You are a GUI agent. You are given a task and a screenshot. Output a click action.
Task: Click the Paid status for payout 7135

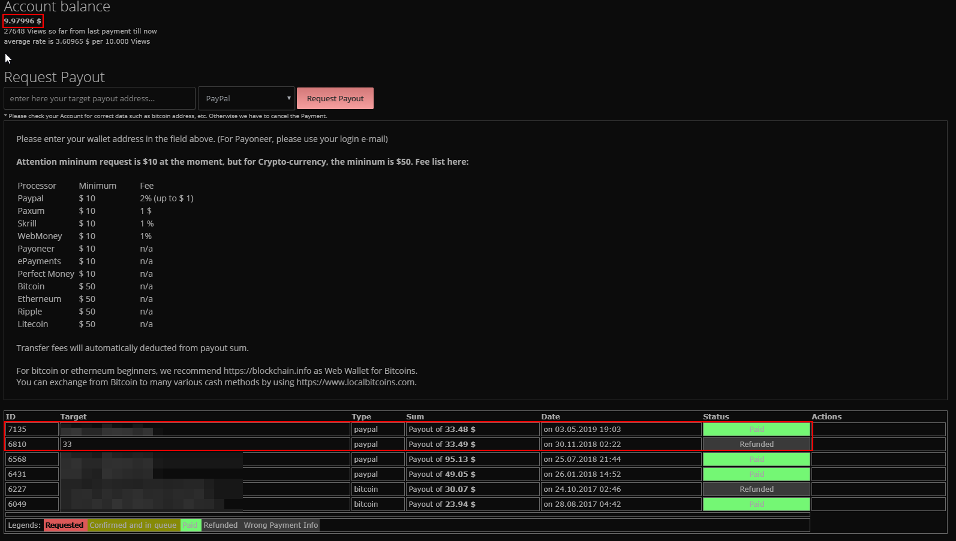click(x=756, y=430)
